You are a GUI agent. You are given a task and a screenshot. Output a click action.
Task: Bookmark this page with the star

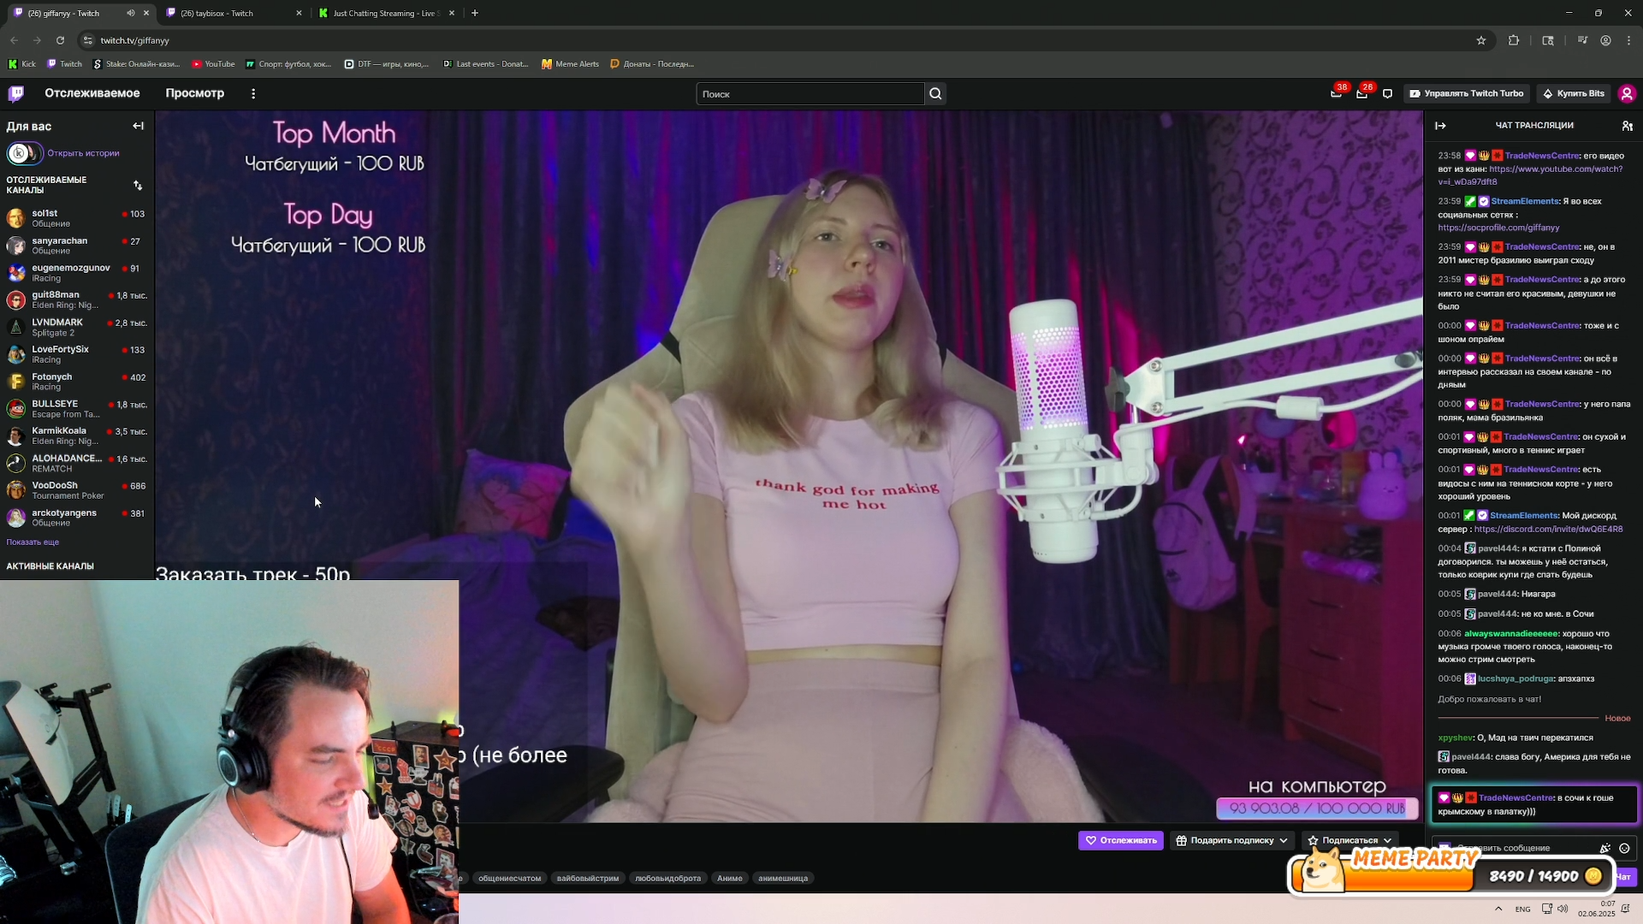(1481, 40)
